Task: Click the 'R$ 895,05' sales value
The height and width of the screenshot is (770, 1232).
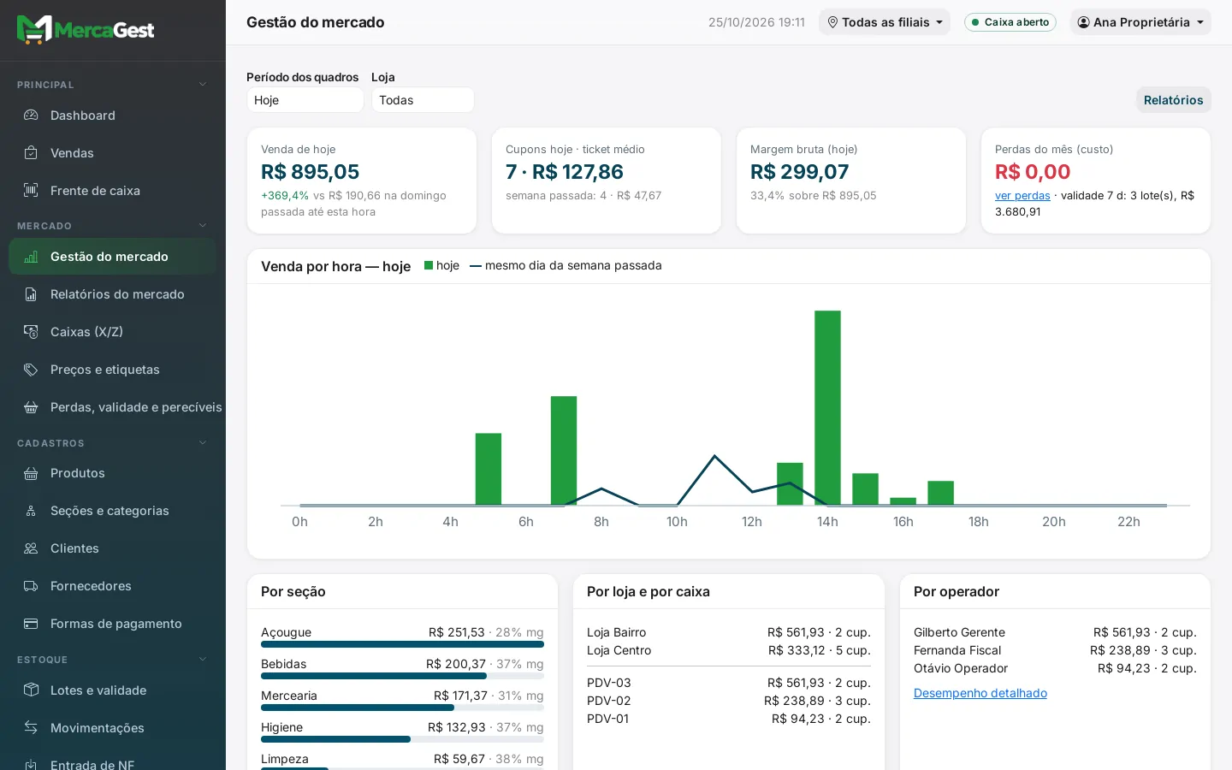Action: click(311, 172)
